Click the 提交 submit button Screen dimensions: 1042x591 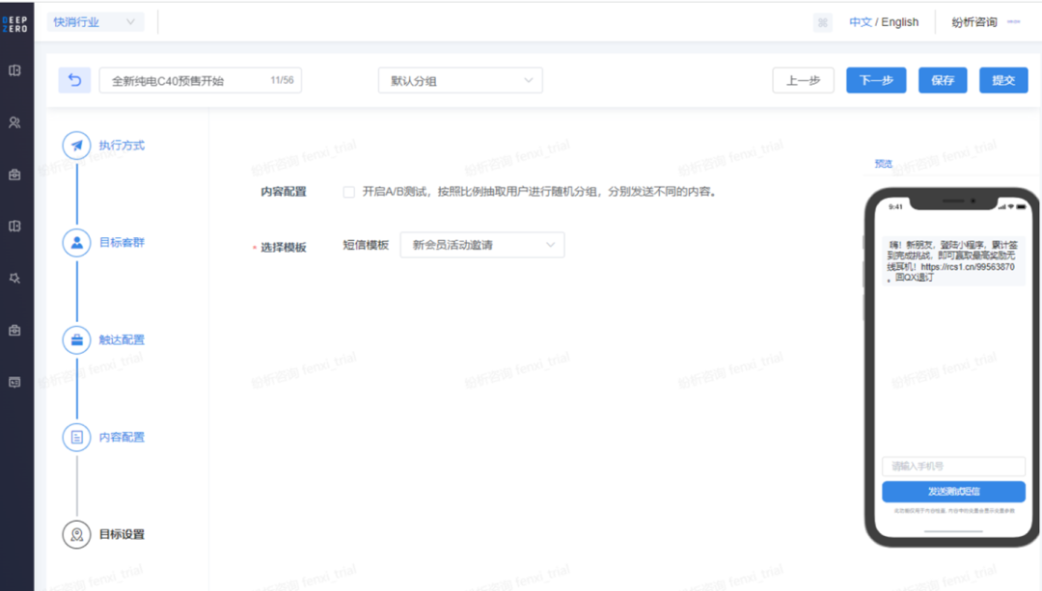tap(1003, 80)
